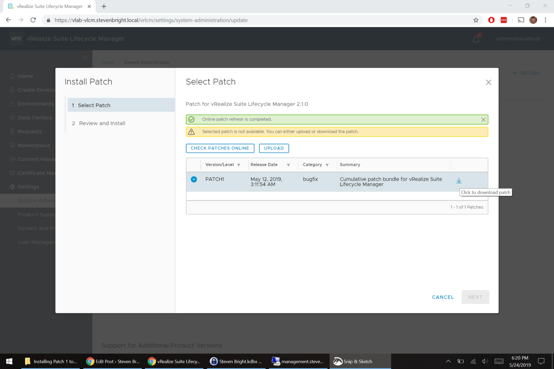Click the browser address bar URL
554x369 pixels.
click(x=151, y=20)
